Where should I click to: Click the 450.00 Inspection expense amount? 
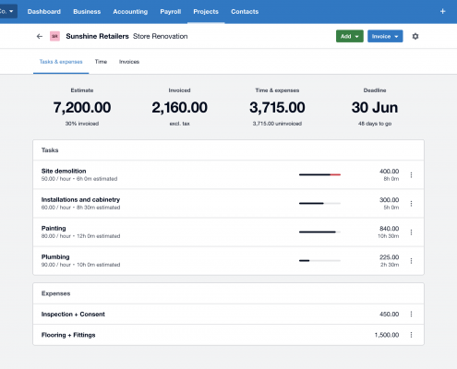pyautogui.click(x=389, y=315)
